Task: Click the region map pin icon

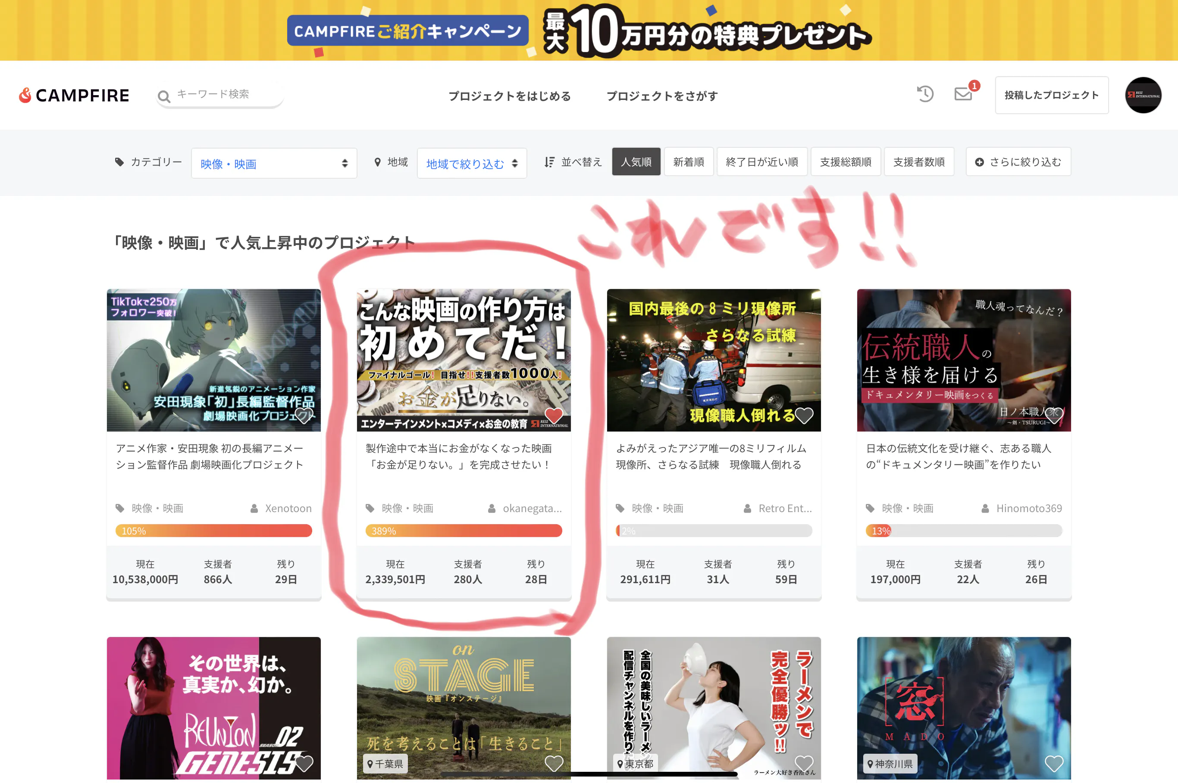Action: [x=378, y=162]
